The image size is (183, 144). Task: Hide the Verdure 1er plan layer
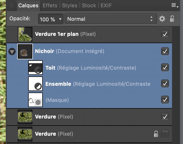165,34
